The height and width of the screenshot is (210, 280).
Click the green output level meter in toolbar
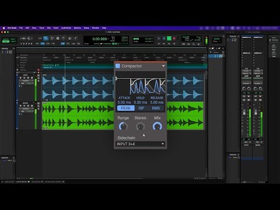(206, 40)
